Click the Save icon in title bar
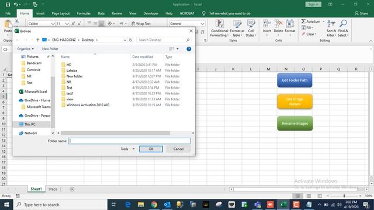The width and height of the screenshot is (374, 210). click(x=8, y=5)
